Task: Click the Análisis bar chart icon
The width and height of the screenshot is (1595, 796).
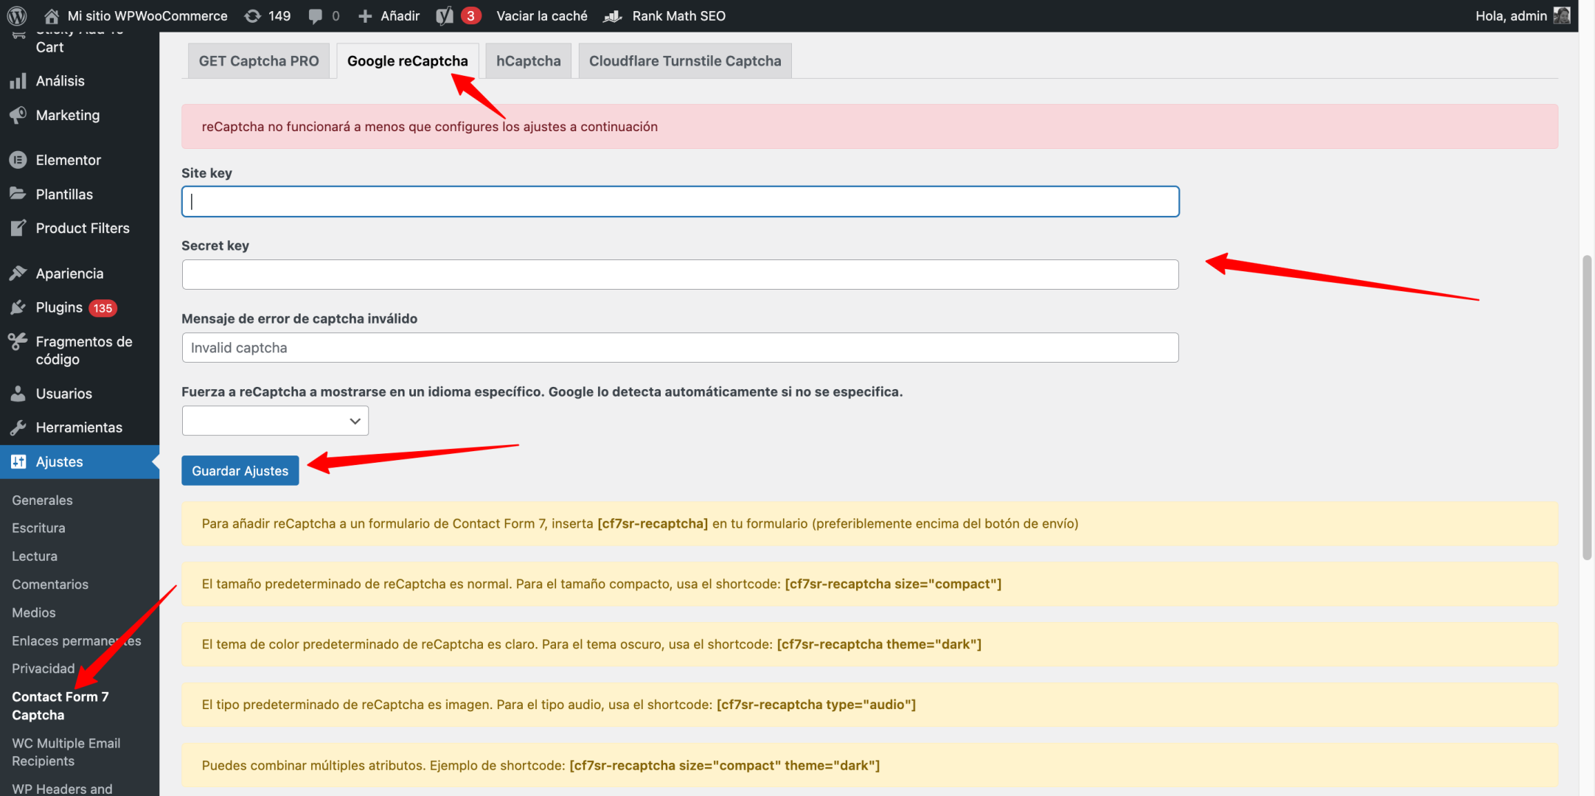Action: (x=18, y=81)
